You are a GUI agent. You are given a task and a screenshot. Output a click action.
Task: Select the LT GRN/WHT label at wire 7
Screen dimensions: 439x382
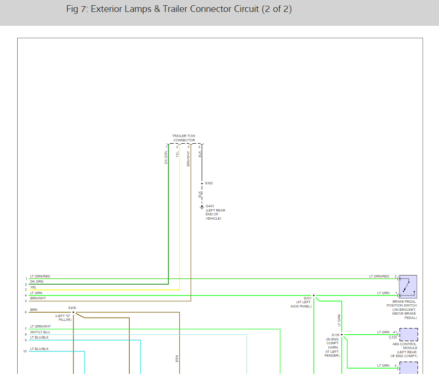41,327
